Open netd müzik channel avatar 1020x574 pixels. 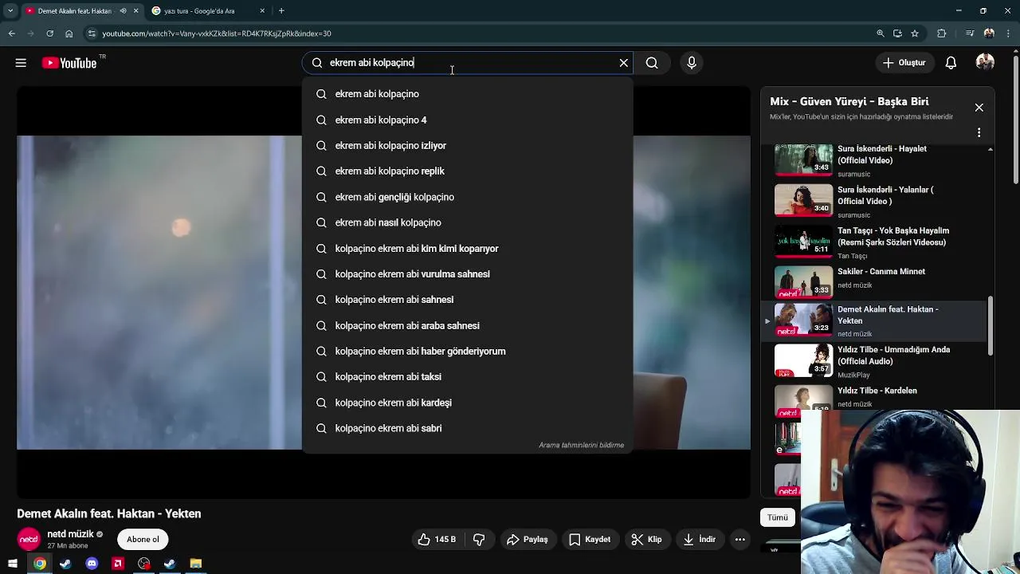[29, 540]
